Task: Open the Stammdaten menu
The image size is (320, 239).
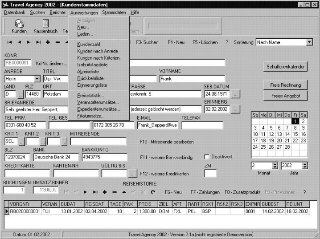Action: point(114,12)
